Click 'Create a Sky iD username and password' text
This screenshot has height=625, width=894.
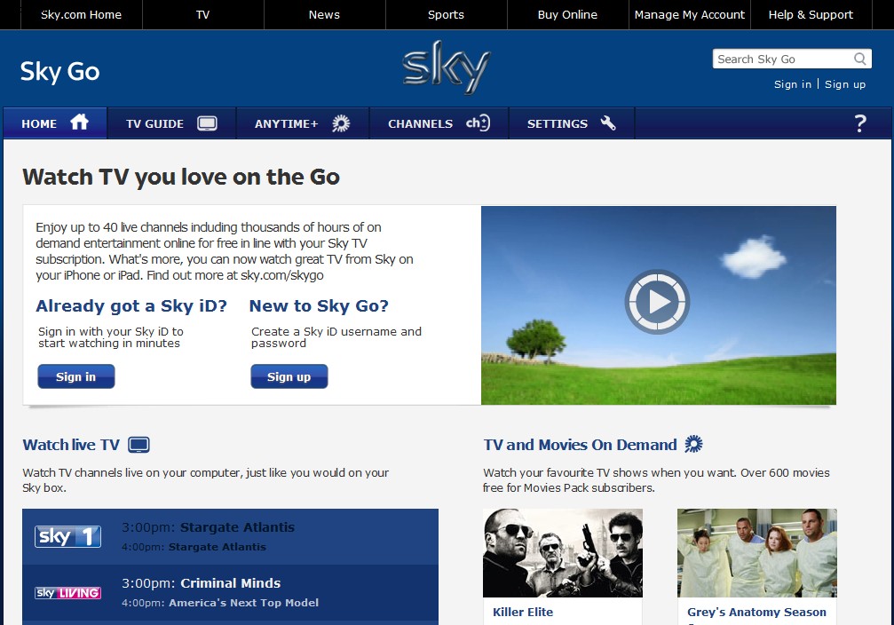click(x=336, y=337)
